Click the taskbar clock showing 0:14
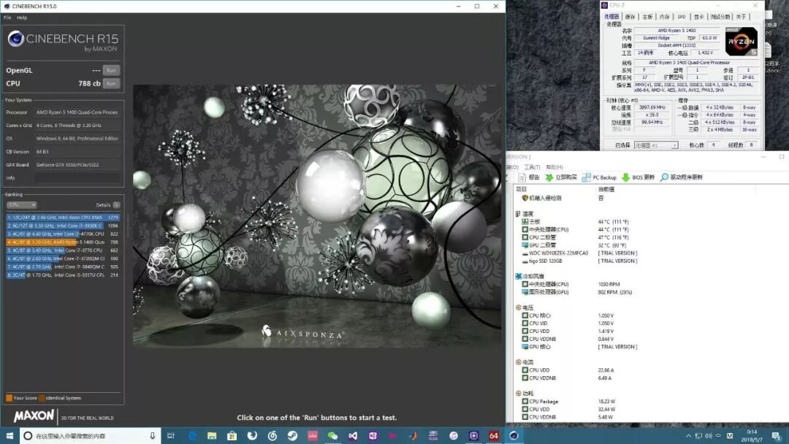Screen dimensions: 789x444 [752, 435]
